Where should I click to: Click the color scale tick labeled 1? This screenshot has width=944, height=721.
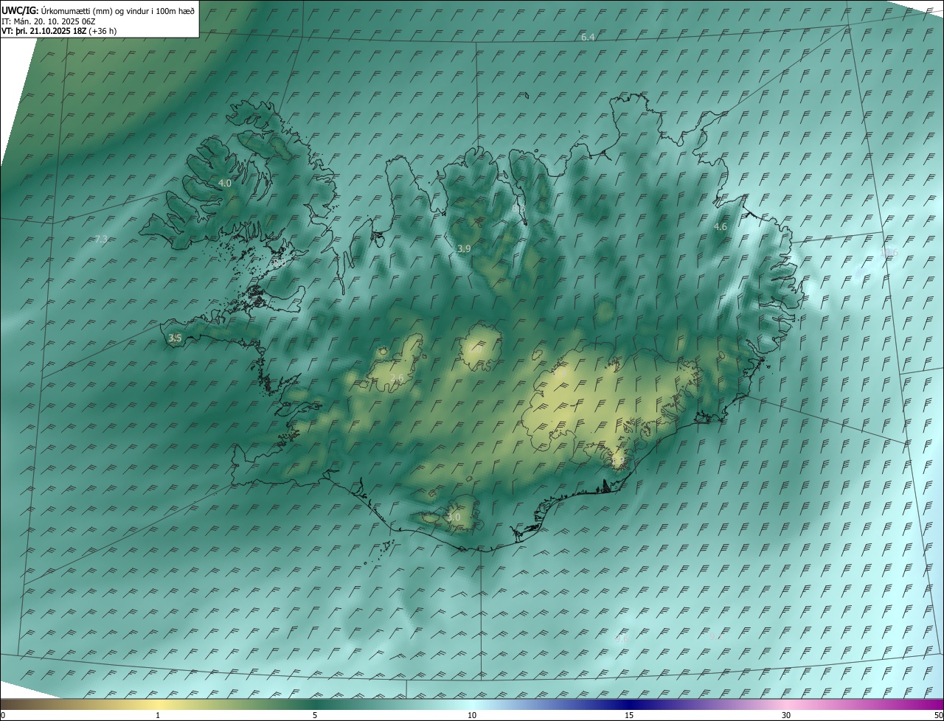[x=158, y=716]
